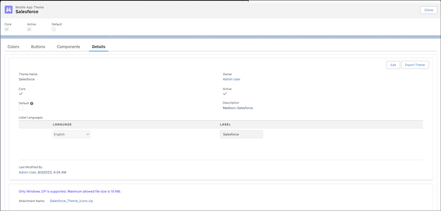Click the LABEL column header
The height and width of the screenshot is (211, 441).
click(225, 124)
